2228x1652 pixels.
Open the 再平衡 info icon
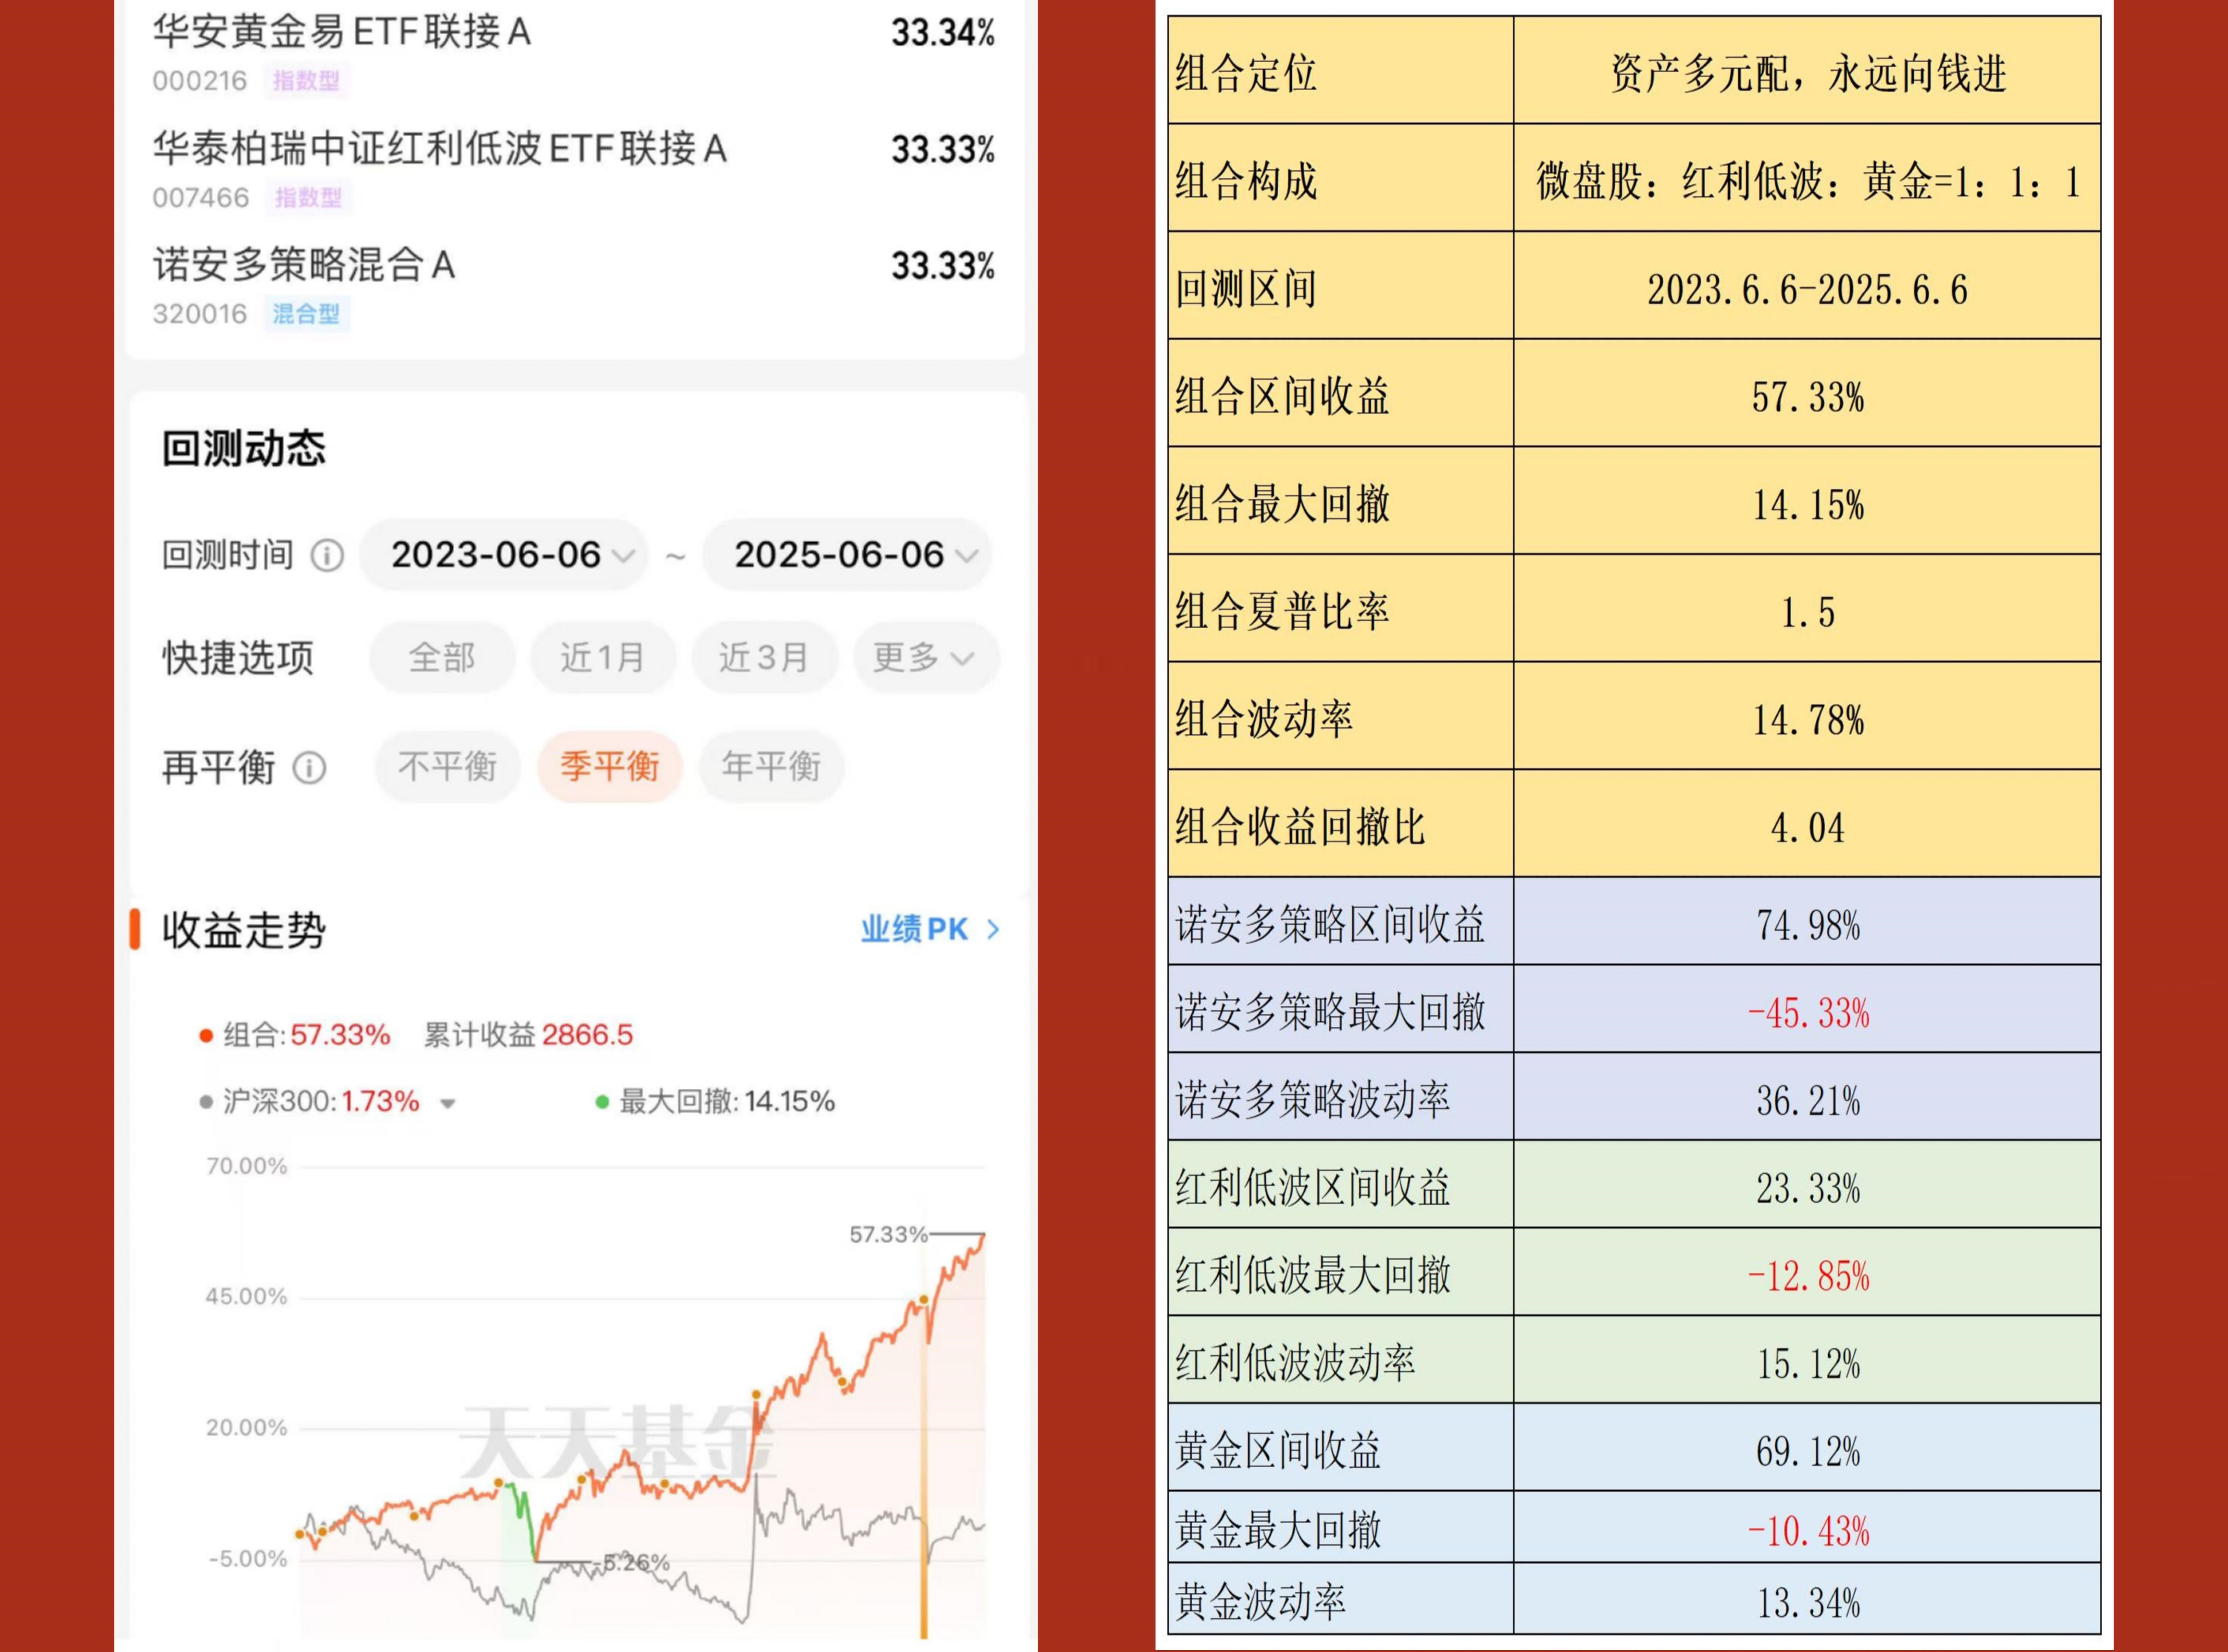309,768
